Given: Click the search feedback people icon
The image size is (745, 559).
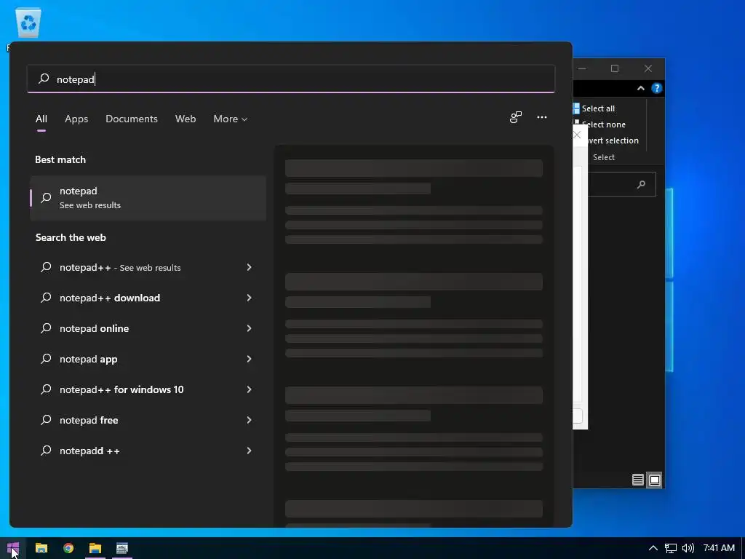Looking at the screenshot, I should tap(516, 117).
